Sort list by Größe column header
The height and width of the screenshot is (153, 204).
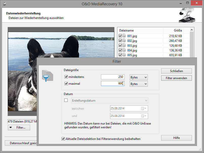(178, 30)
